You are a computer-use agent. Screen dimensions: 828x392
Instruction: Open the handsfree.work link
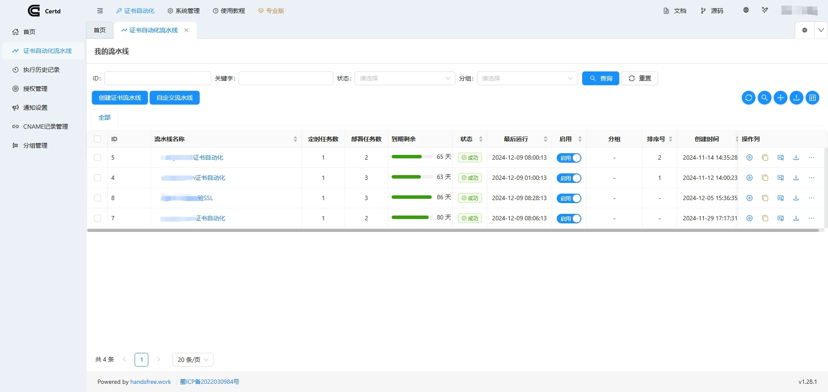click(x=151, y=382)
